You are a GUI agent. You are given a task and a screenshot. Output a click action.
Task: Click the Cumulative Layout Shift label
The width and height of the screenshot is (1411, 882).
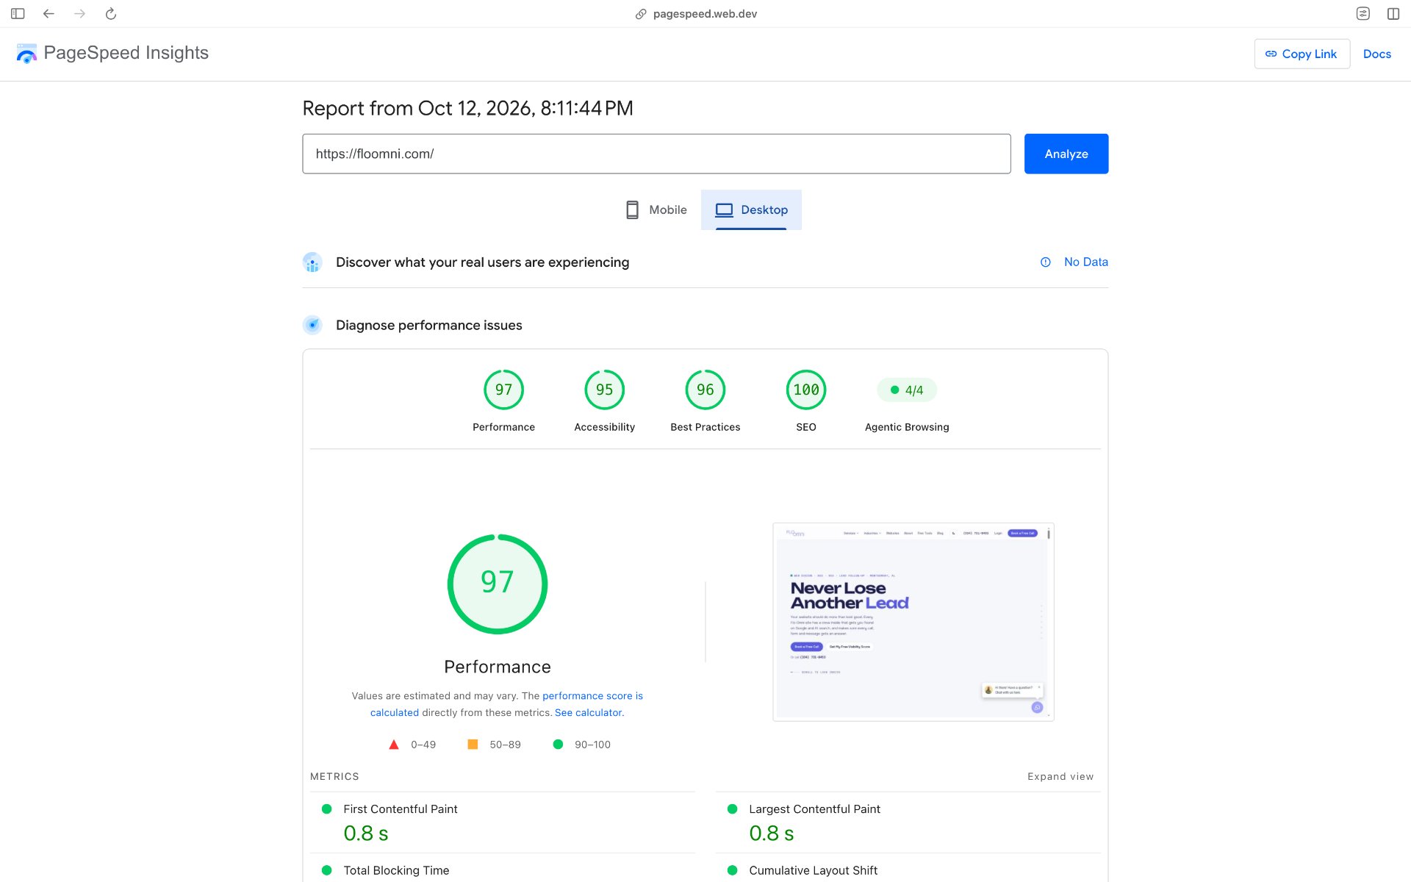tap(813, 871)
